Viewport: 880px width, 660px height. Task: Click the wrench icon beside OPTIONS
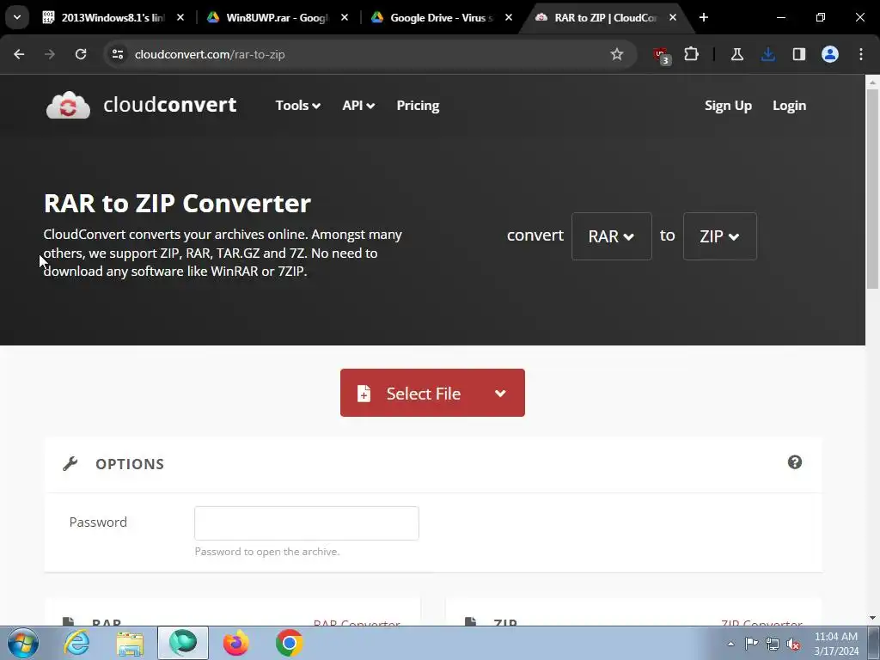click(x=70, y=463)
